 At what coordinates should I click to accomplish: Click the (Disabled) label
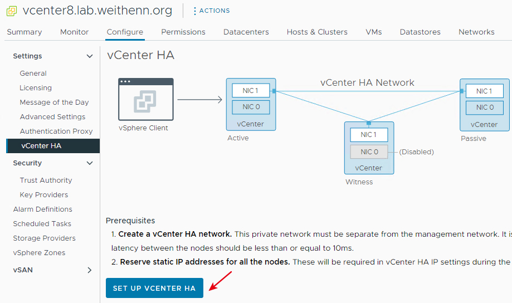[417, 152]
